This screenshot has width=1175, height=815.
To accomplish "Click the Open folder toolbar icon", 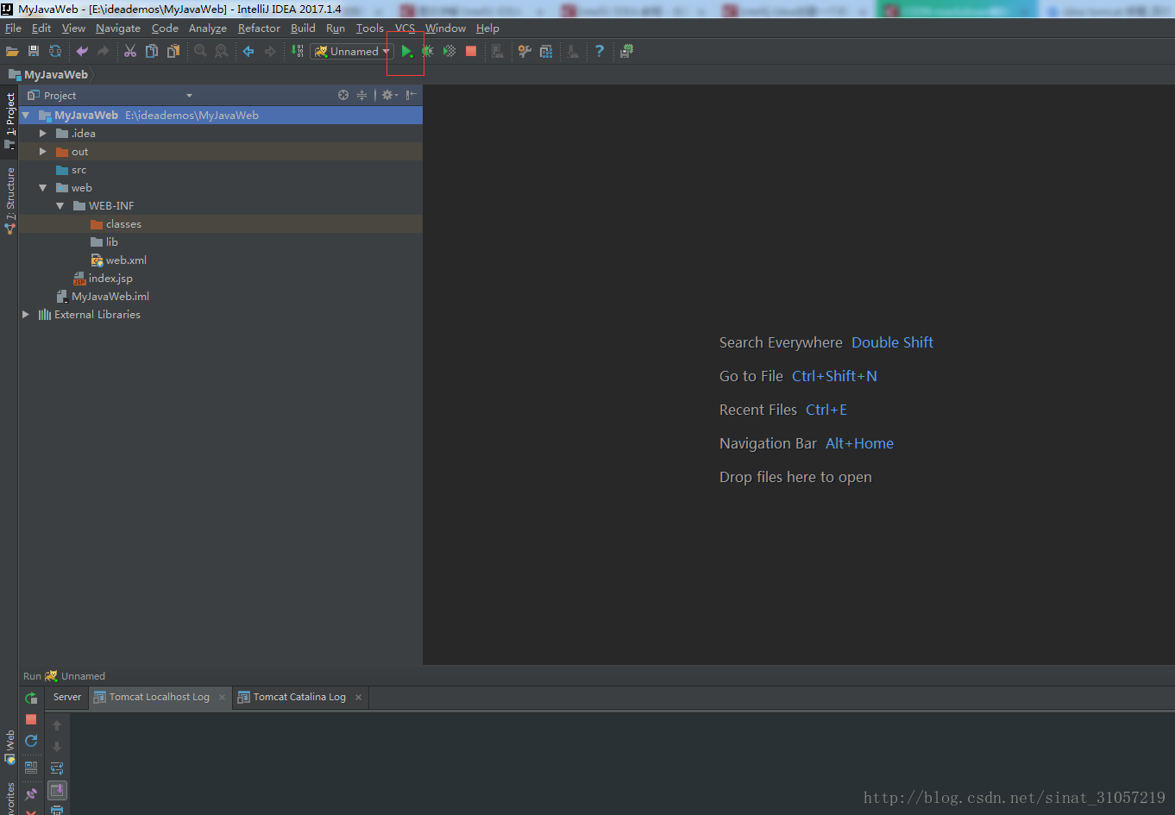I will 12,52.
